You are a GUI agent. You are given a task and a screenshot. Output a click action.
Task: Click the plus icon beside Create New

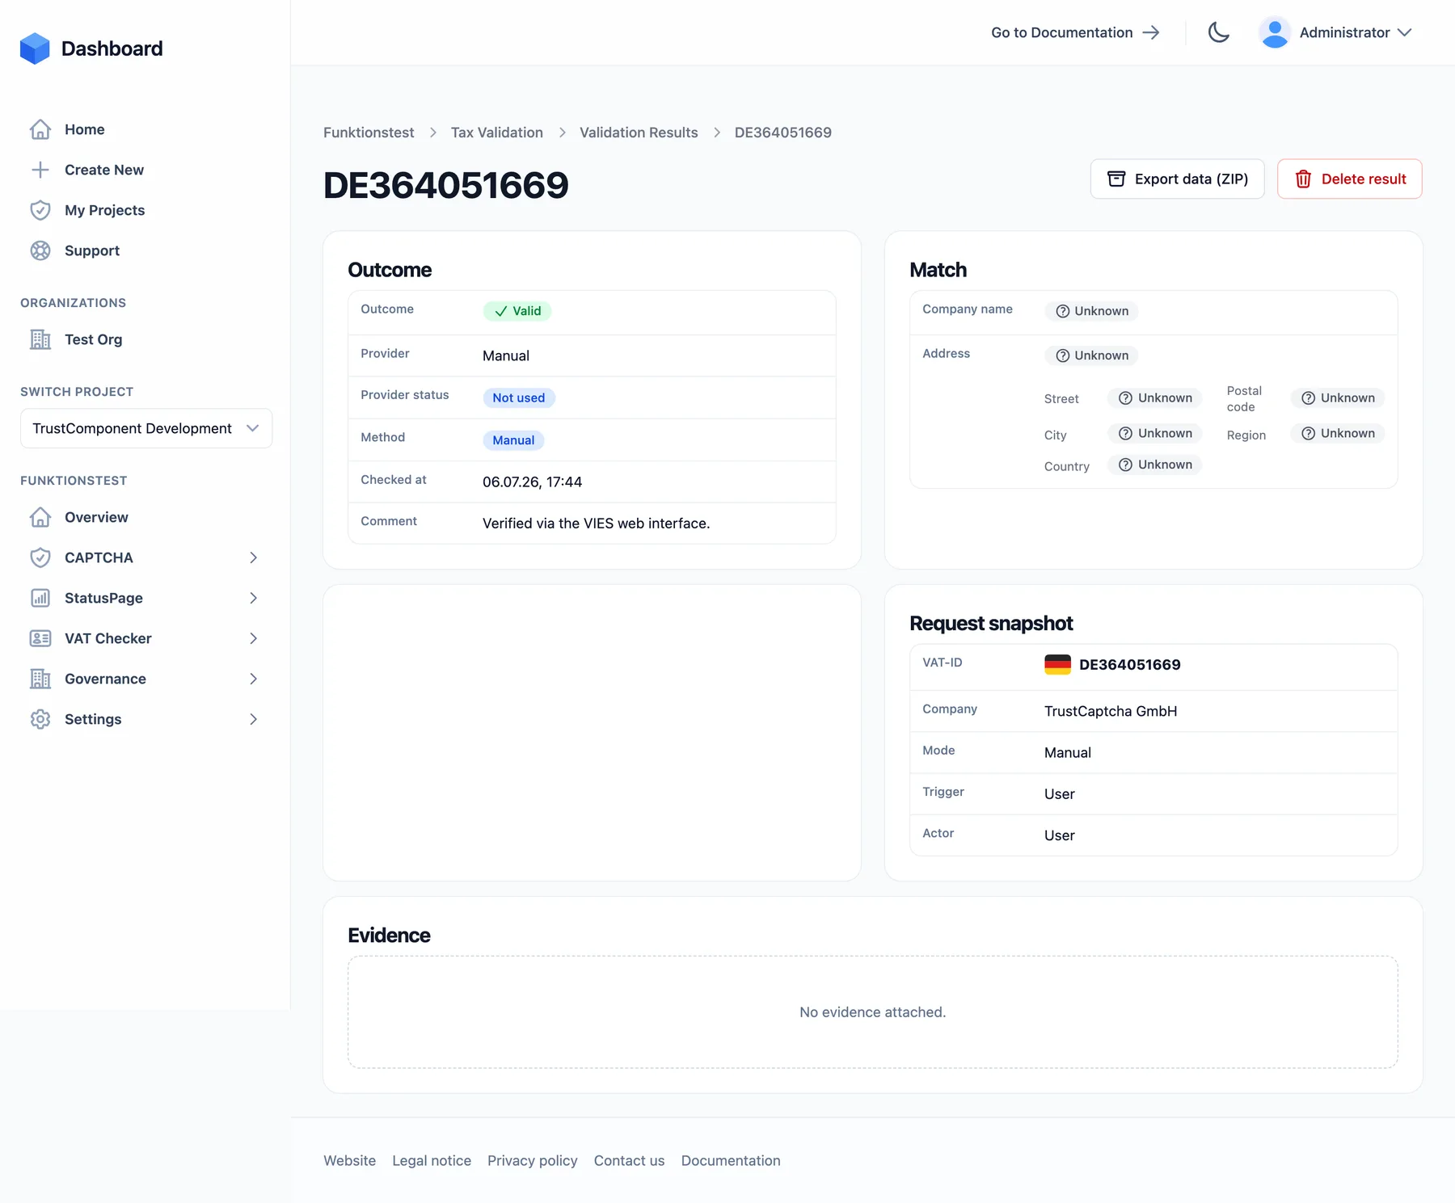click(40, 170)
